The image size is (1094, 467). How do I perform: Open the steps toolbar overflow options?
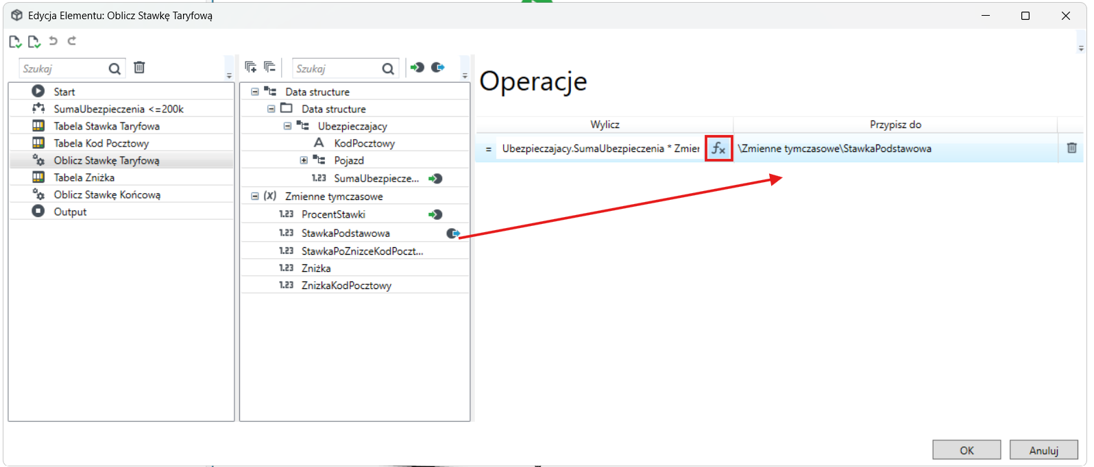(229, 75)
